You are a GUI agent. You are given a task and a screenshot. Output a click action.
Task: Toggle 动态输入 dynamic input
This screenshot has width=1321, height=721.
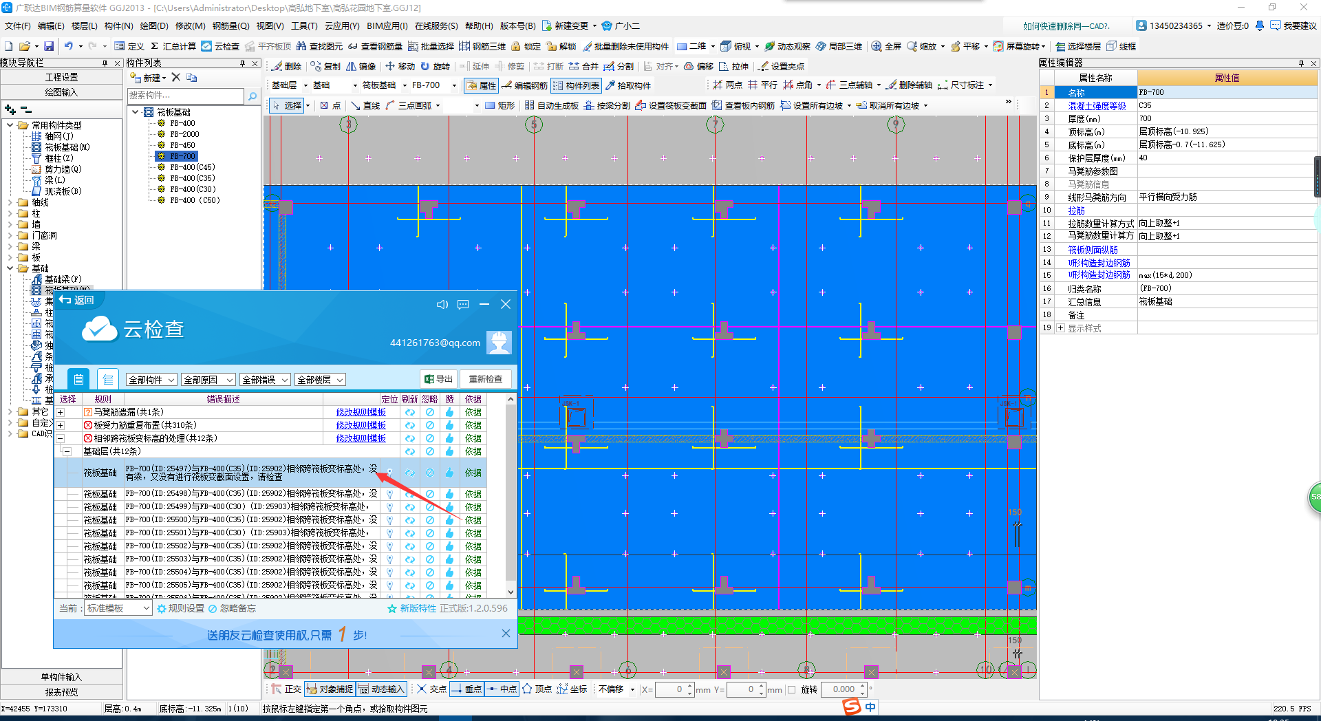coord(382,689)
